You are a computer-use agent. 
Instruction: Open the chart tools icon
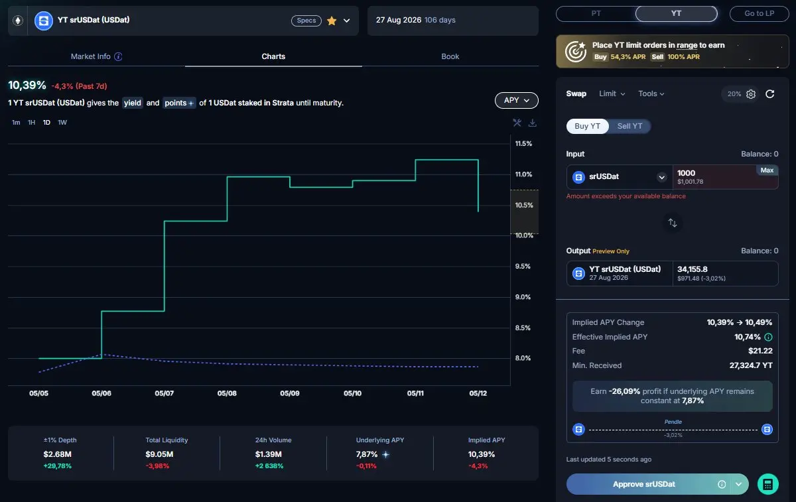517,123
